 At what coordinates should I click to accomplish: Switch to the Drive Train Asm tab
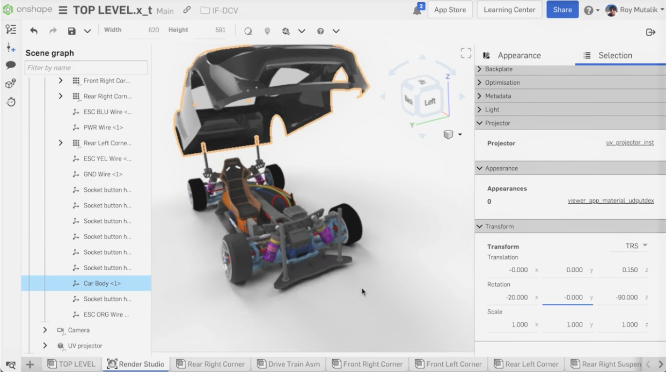pyautogui.click(x=289, y=364)
